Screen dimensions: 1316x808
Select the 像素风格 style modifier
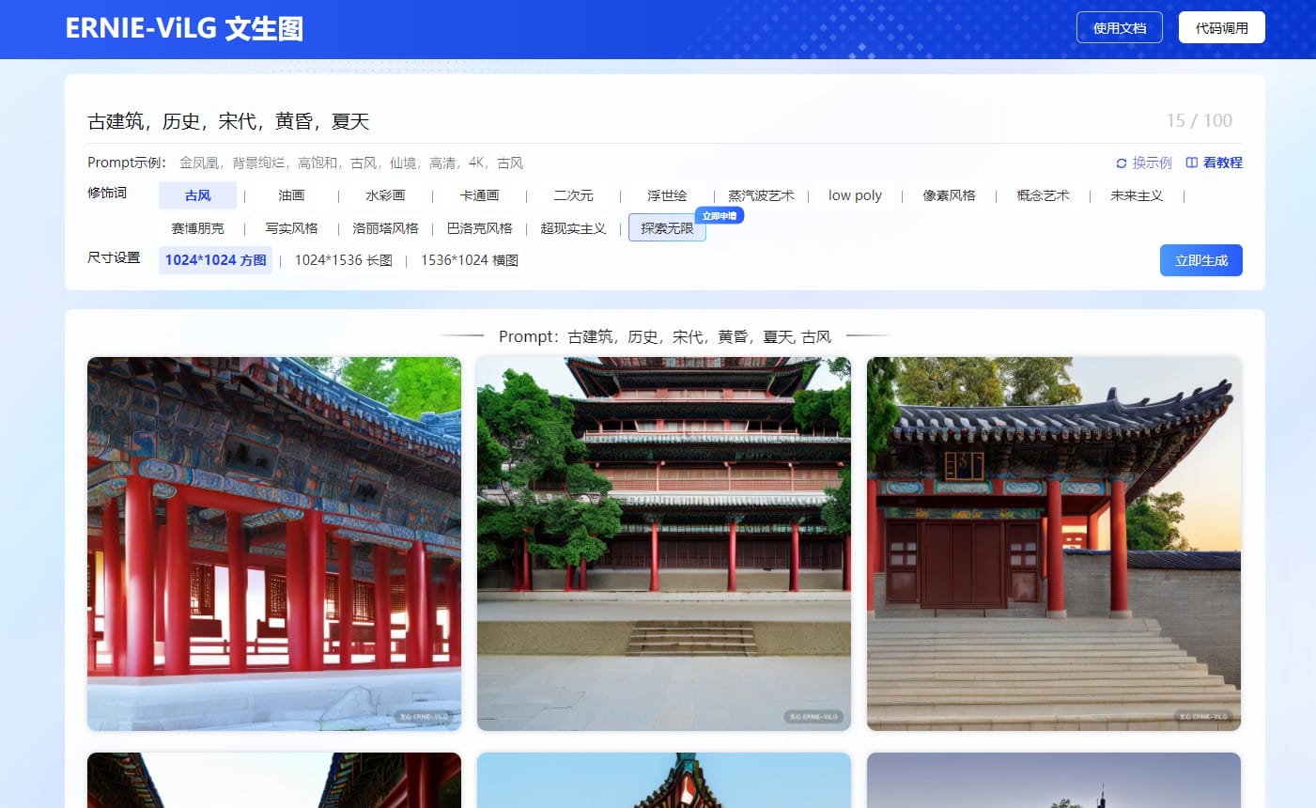[x=949, y=195]
